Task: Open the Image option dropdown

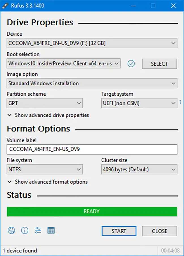Action: click(x=92, y=83)
